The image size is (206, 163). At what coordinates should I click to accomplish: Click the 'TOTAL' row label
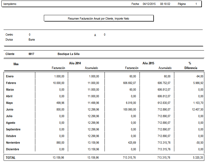tap(11, 158)
